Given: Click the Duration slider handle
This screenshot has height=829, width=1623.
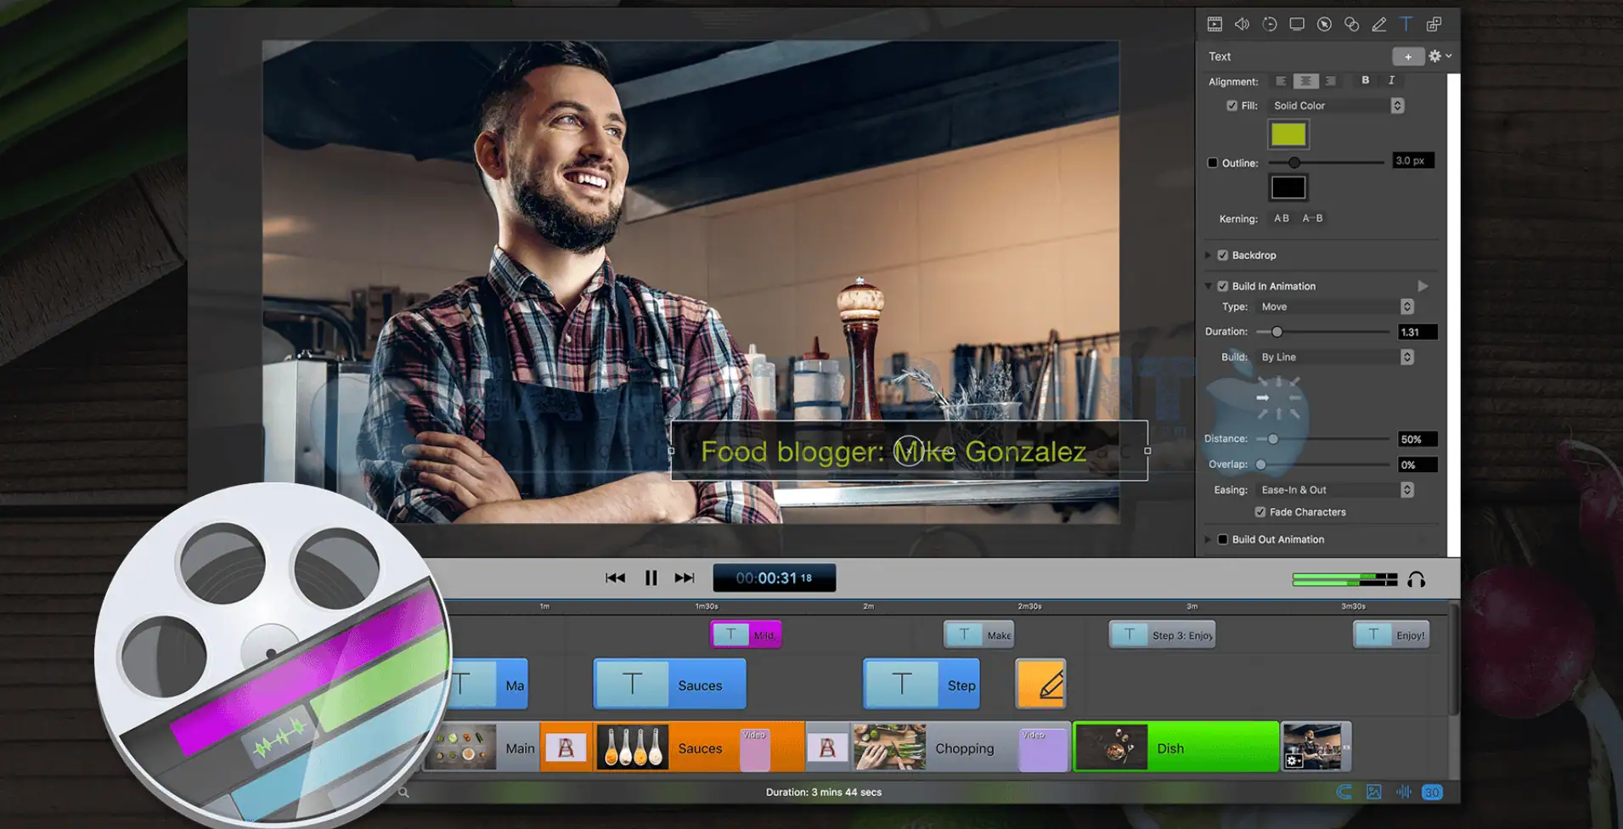Looking at the screenshot, I should tap(1276, 332).
